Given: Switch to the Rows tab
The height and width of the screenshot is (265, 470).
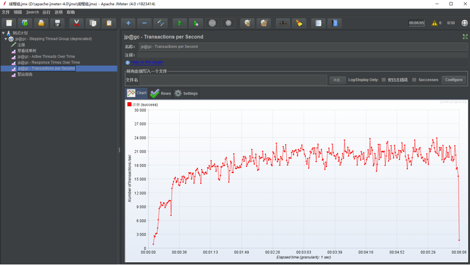Looking at the screenshot, I should pos(161,93).
